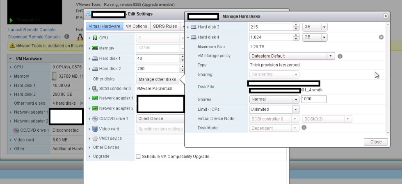Screen dimensions: 402x184
Task: Click the VMCI device gear icon
Action: coord(95,139)
